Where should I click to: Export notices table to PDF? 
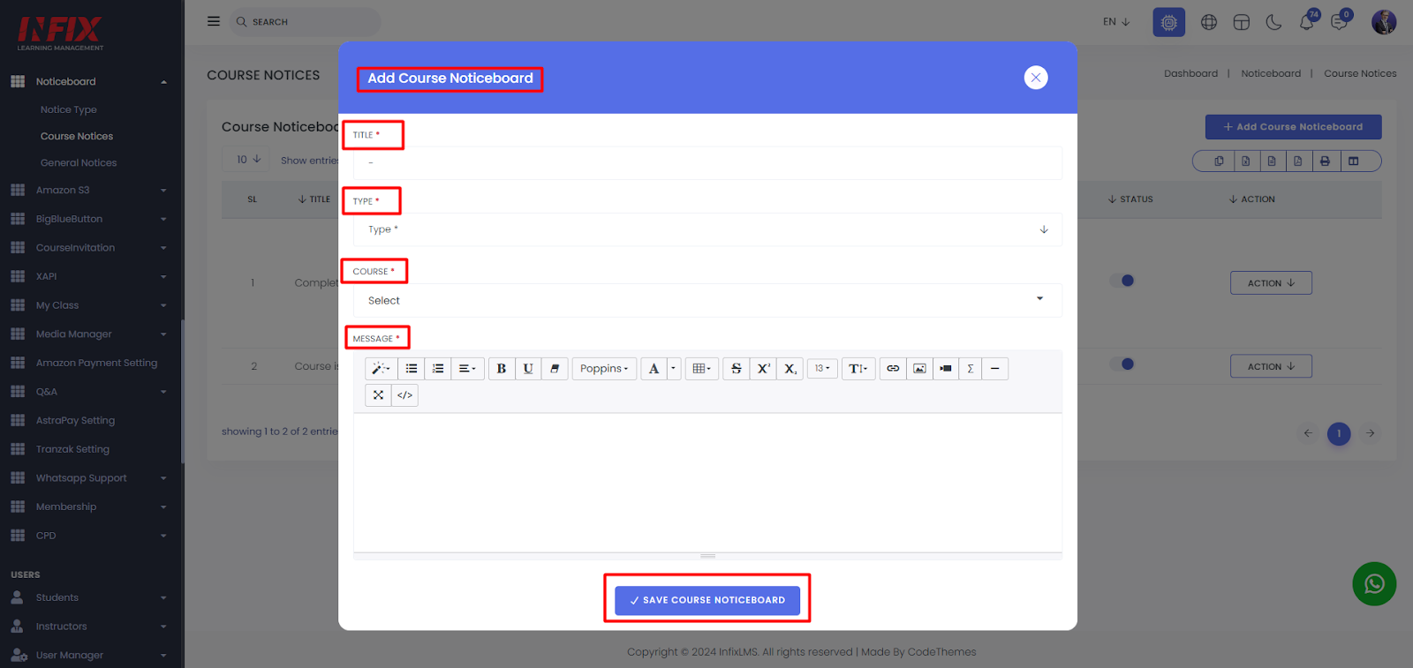(x=1298, y=161)
